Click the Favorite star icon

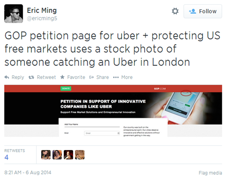(x=62, y=77)
